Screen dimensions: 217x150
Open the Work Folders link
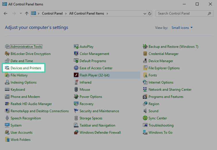click(x=21, y=140)
